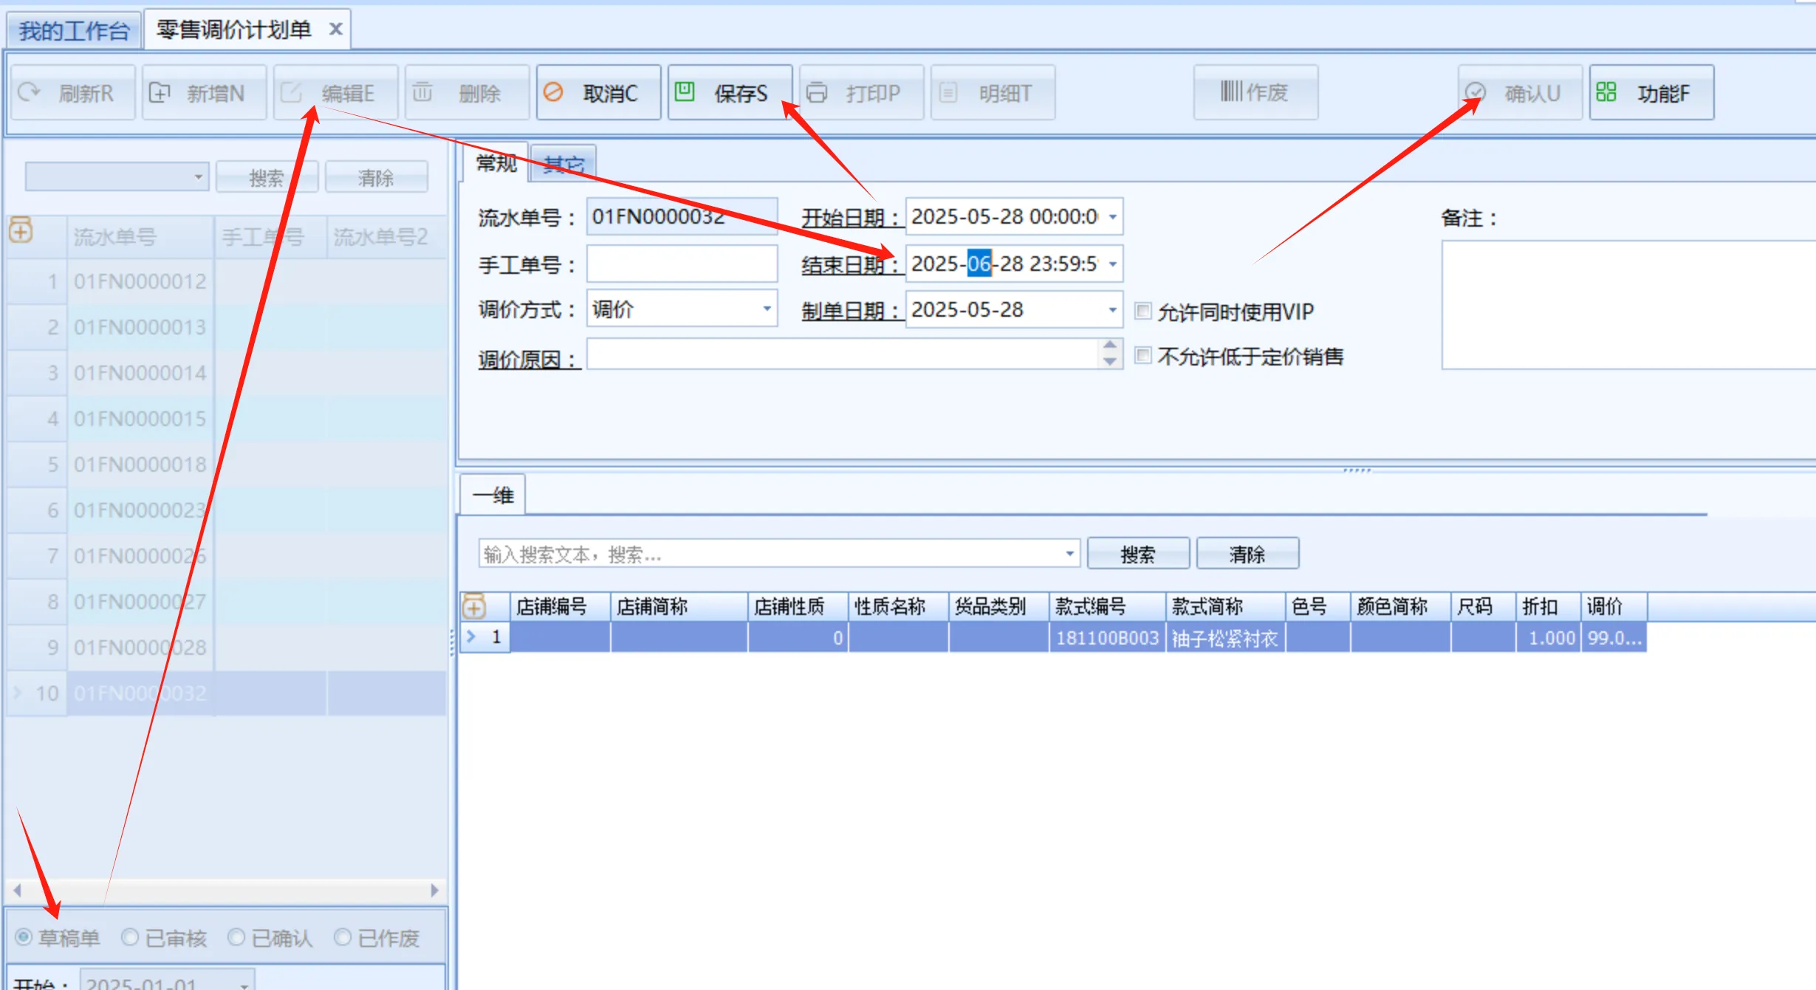Click the Print (打印P) printer icon
The height and width of the screenshot is (990, 1816).
coord(816,92)
